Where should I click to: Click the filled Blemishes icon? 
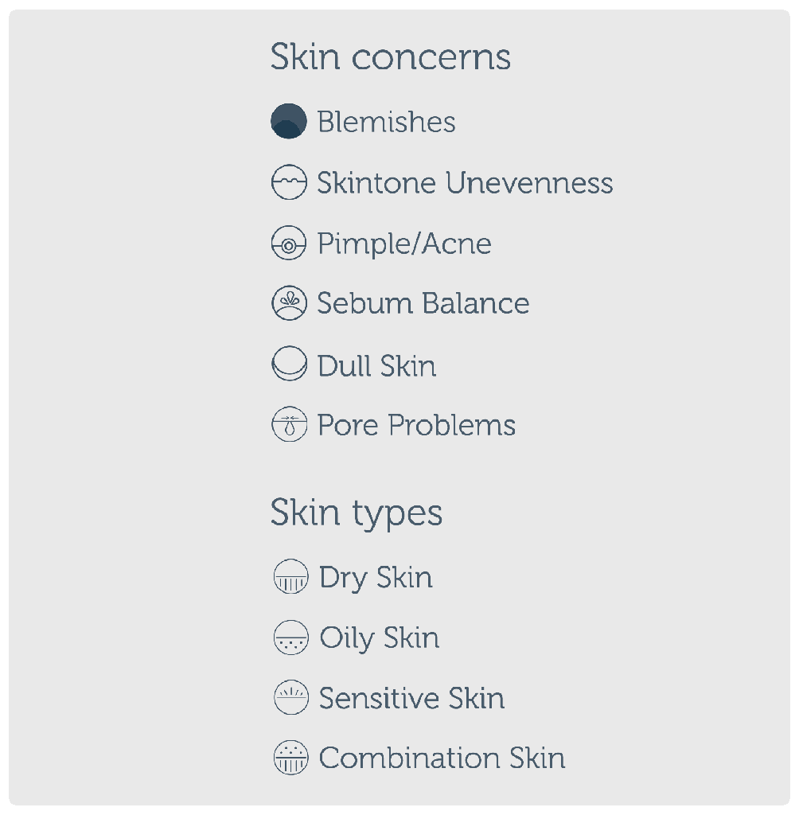pos(288,122)
